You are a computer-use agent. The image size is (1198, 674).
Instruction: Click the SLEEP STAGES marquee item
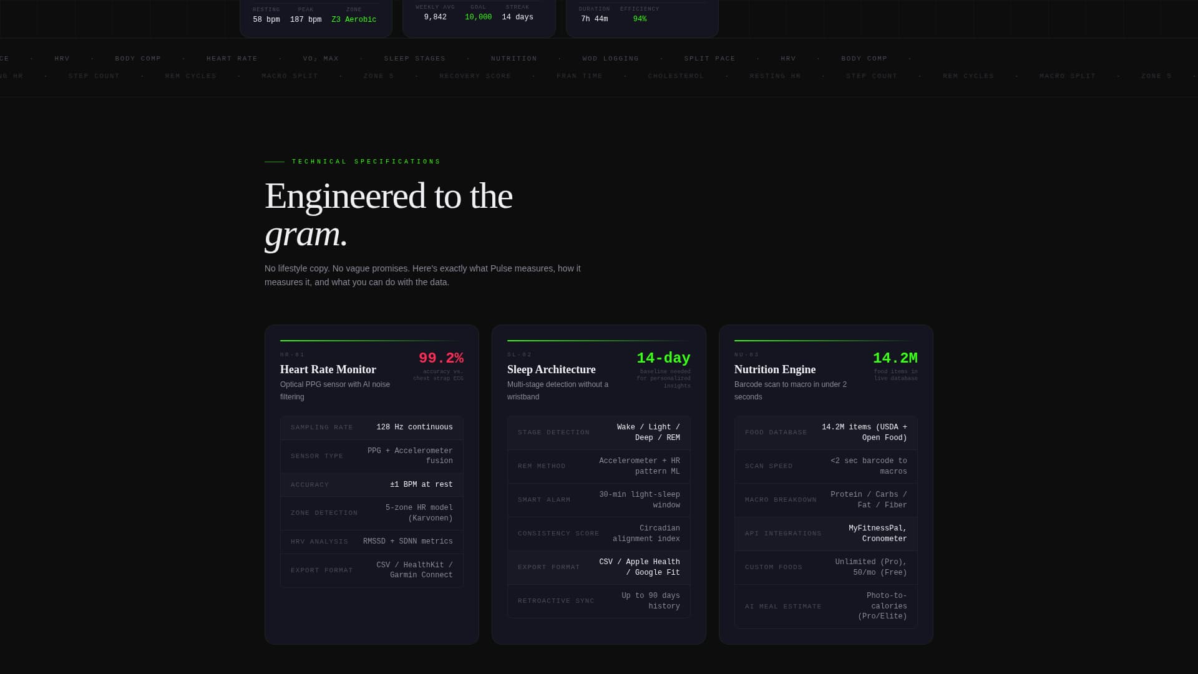[415, 59]
